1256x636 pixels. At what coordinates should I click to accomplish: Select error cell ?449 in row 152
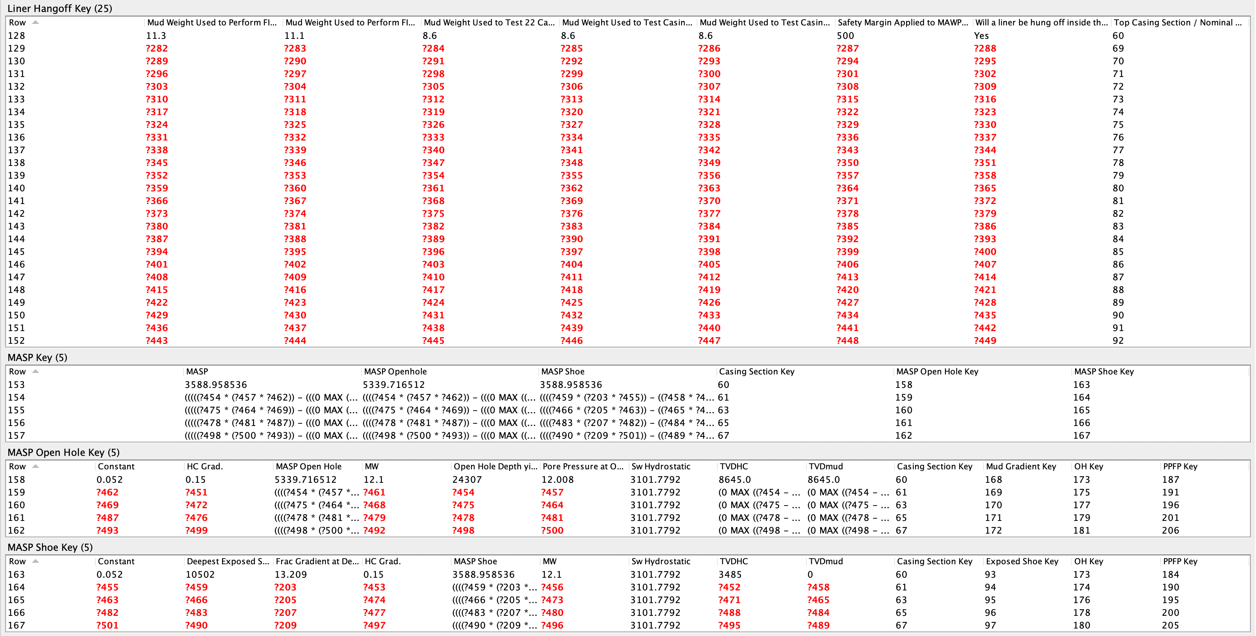(x=985, y=341)
